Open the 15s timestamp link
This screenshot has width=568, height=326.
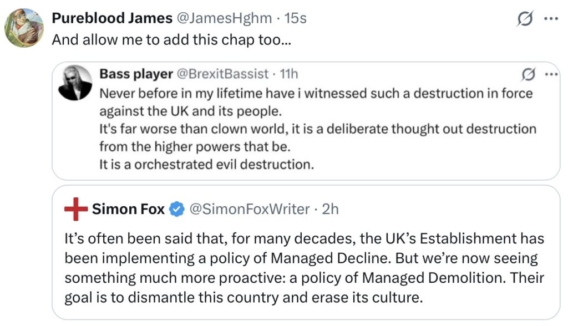pyautogui.click(x=295, y=18)
